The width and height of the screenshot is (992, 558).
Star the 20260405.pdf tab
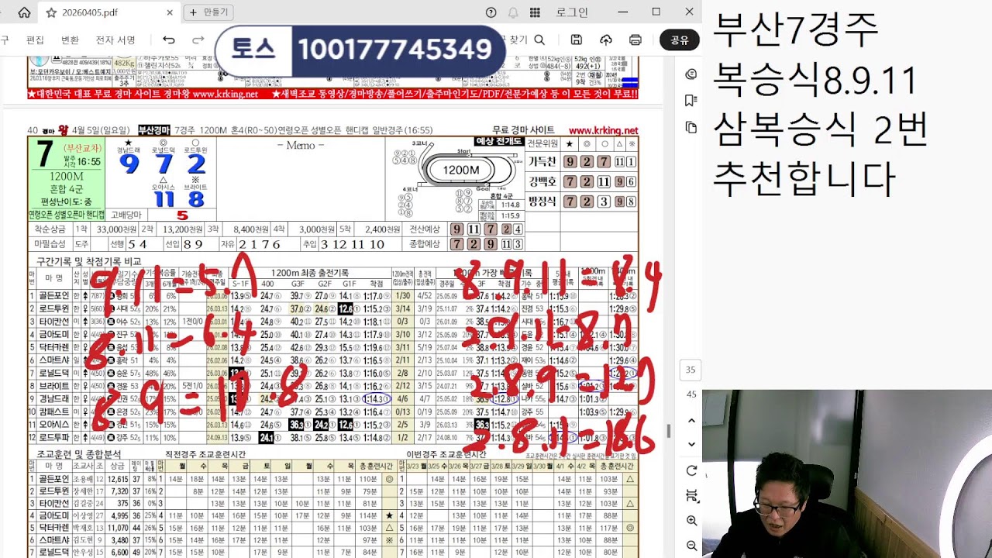pos(51,12)
